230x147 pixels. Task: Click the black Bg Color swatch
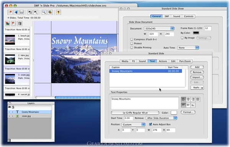[196, 33]
